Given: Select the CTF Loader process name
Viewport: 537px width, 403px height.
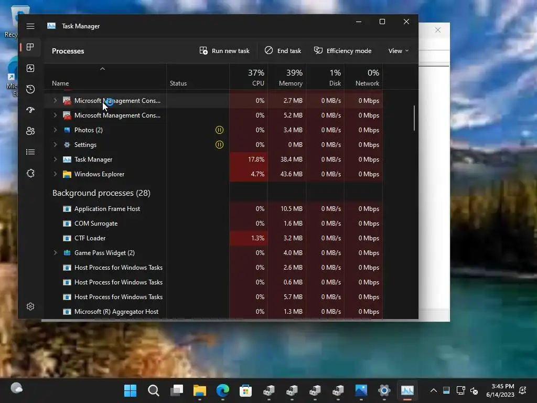Looking at the screenshot, I should [90, 238].
